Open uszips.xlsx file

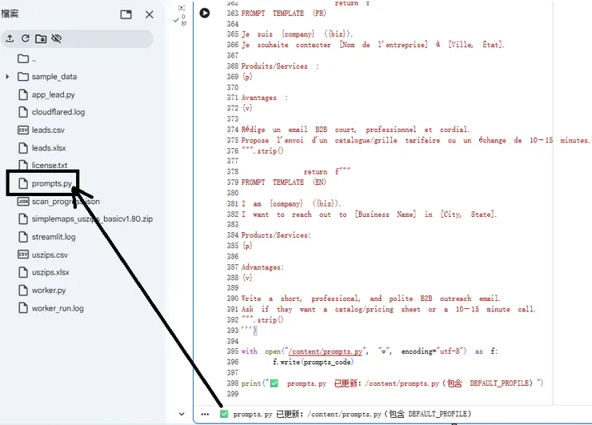[50, 272]
